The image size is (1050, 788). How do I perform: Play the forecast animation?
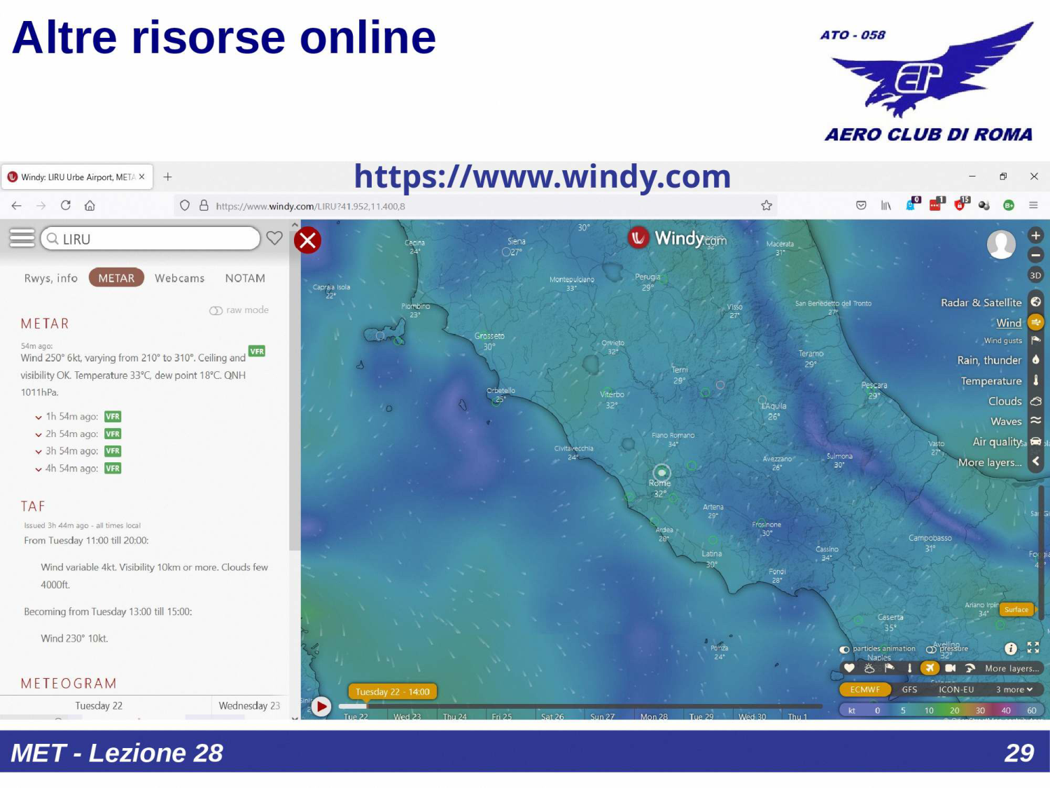[x=321, y=706]
